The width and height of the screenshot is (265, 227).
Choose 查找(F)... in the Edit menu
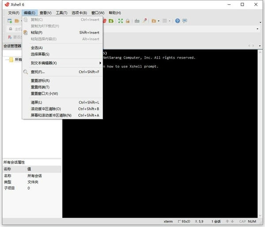(x=62, y=72)
